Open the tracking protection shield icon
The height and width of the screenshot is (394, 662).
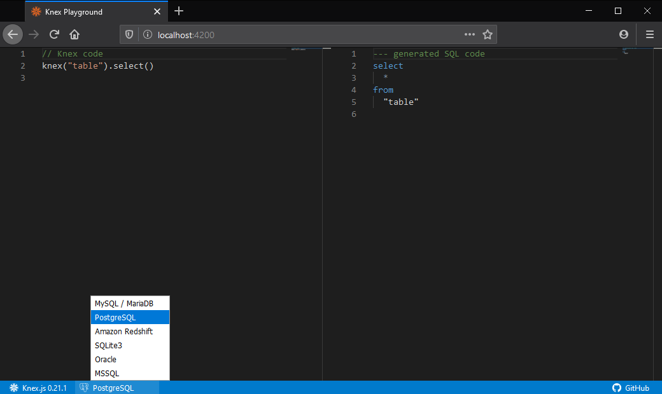(x=129, y=34)
